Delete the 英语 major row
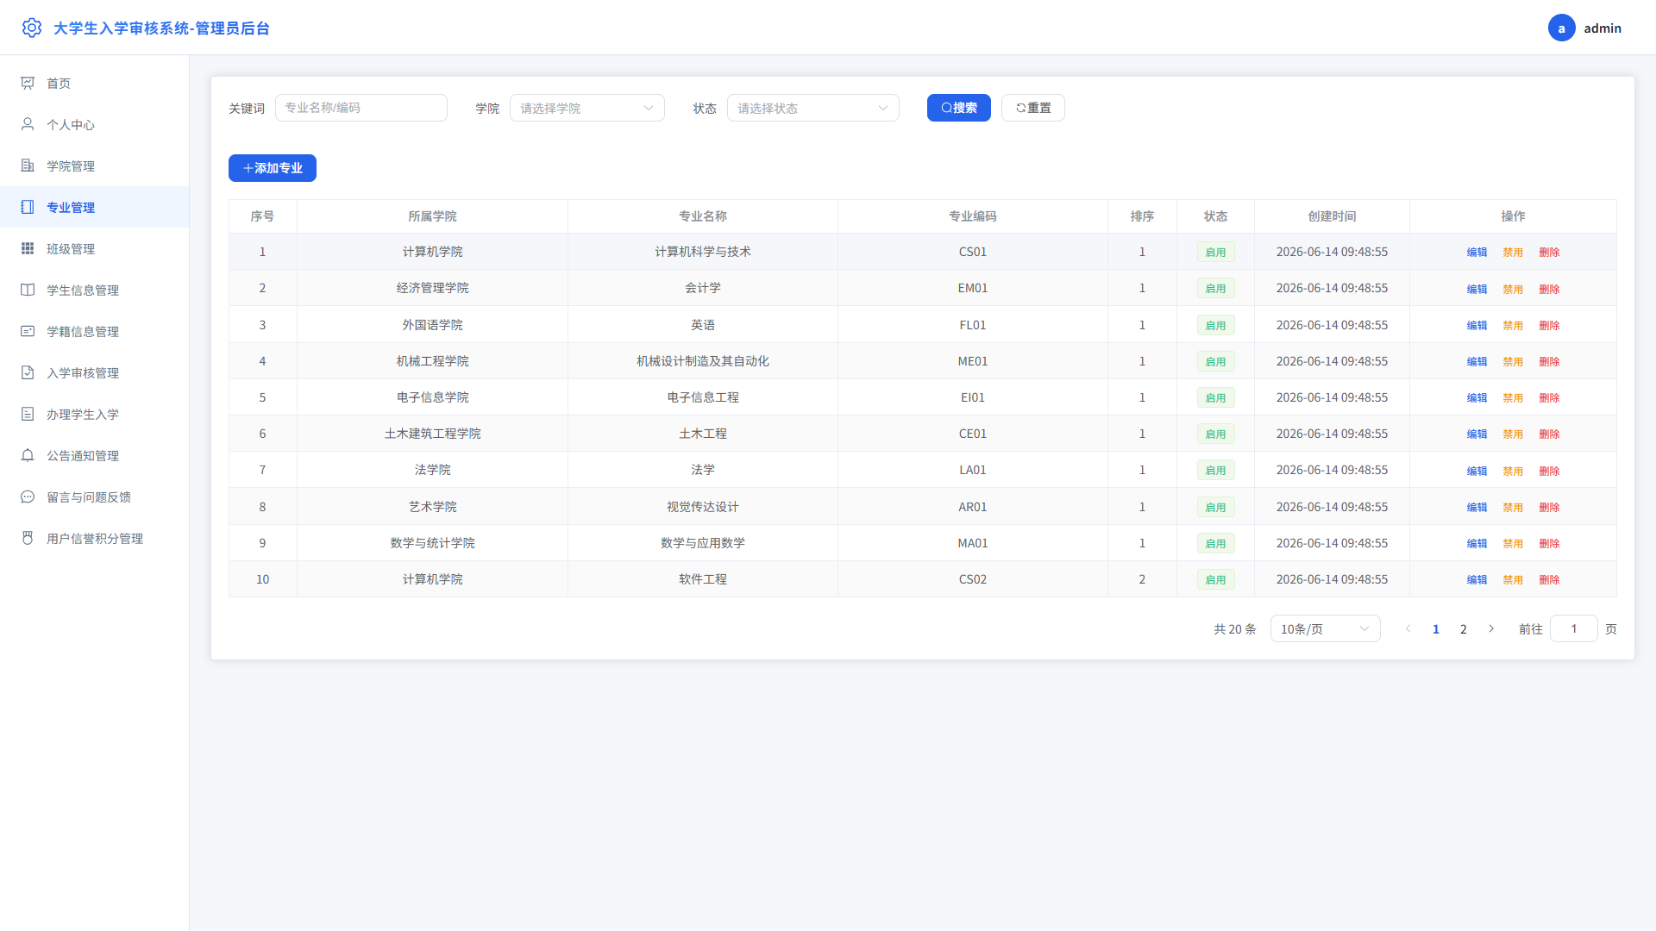1656x931 pixels. 1549,325
